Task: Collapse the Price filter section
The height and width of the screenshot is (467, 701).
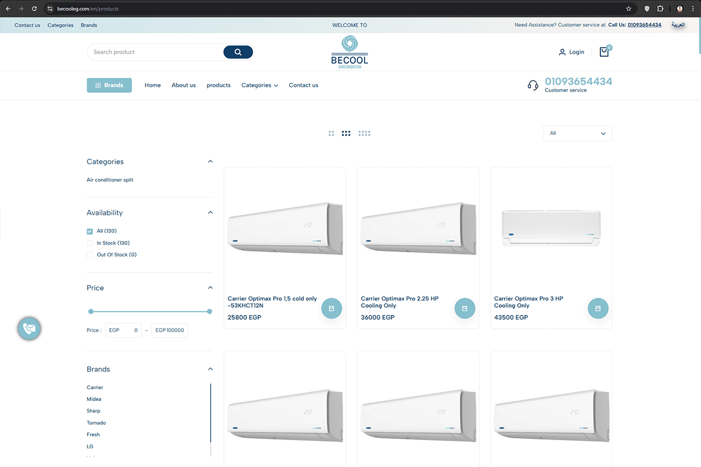Action: click(210, 288)
